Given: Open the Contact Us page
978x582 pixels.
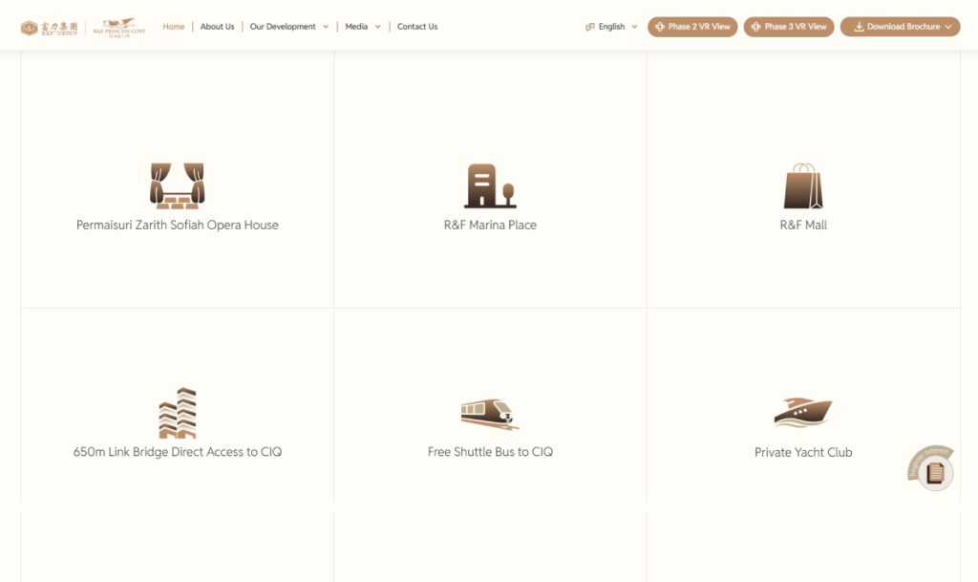Looking at the screenshot, I should tap(417, 26).
